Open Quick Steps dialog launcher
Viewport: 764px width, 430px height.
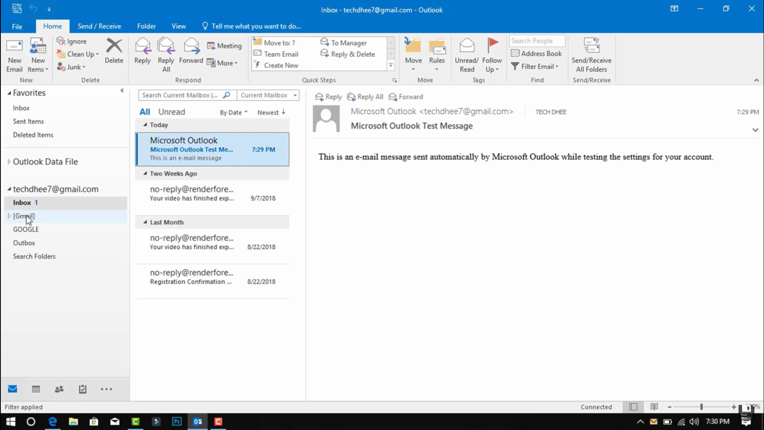point(395,80)
